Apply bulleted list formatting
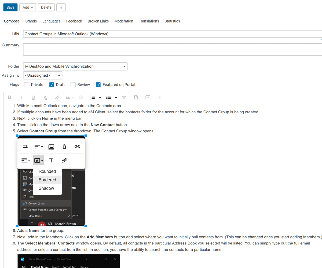This screenshot has width=322, height=268. point(109,97)
